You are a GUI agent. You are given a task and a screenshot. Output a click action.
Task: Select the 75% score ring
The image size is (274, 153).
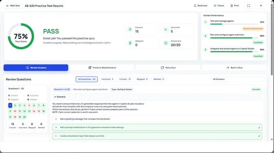click(x=21, y=36)
